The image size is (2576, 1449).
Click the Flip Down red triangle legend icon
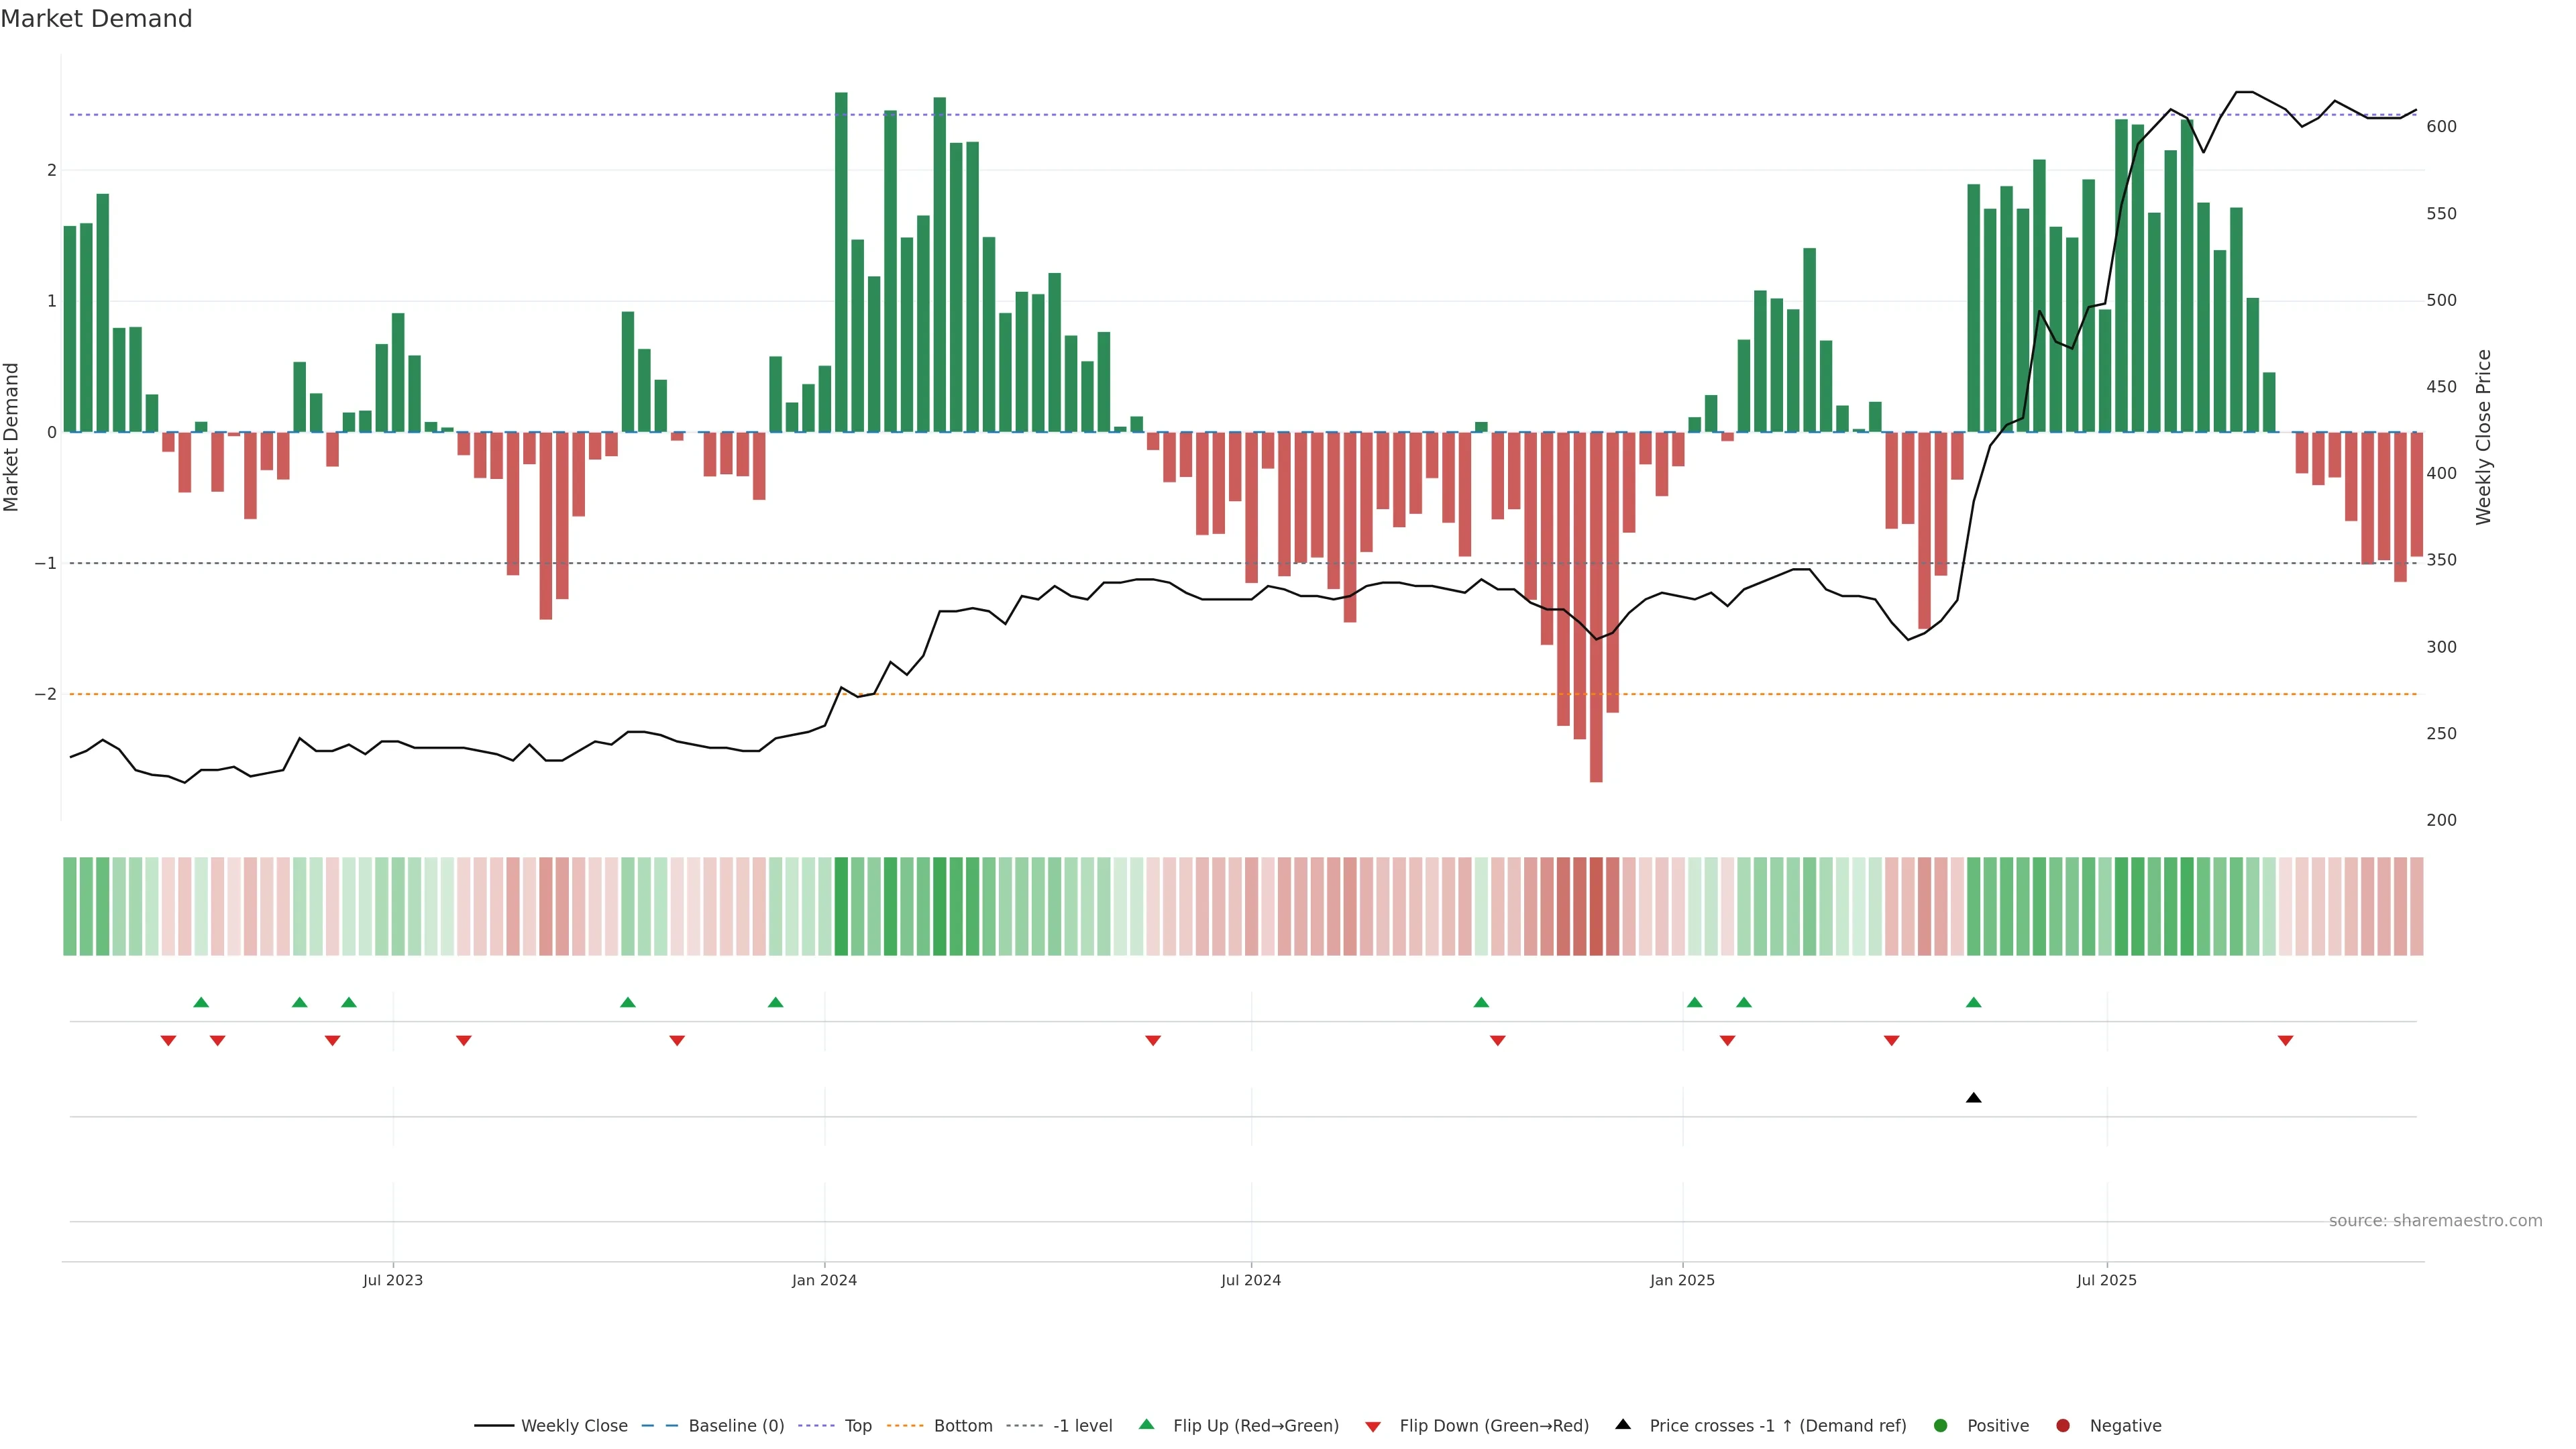pos(1373,1427)
